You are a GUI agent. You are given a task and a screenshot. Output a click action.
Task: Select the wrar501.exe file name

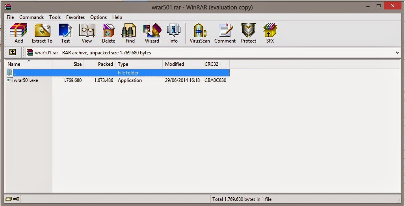[26, 80]
